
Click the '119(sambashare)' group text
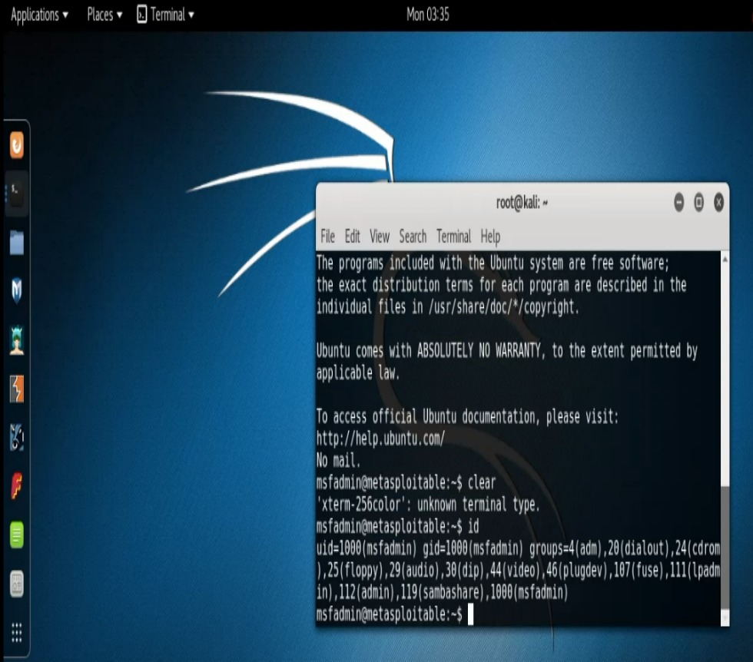tap(443, 592)
